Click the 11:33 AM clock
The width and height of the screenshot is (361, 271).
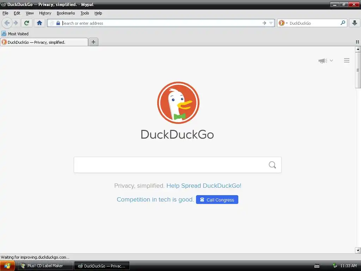pos(348,266)
